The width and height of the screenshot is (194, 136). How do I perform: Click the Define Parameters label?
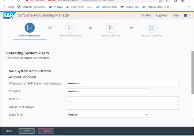pyautogui.click(x=29, y=35)
